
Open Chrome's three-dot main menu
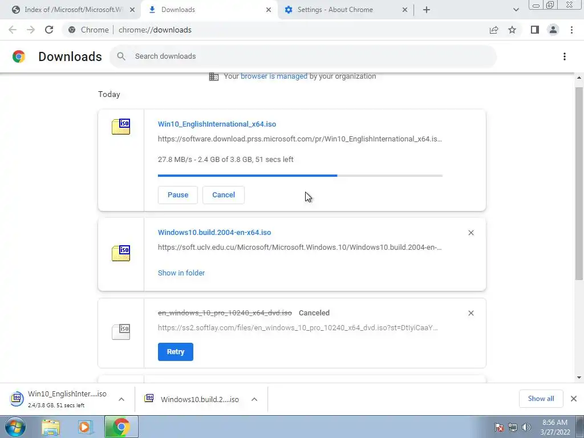coord(571,30)
